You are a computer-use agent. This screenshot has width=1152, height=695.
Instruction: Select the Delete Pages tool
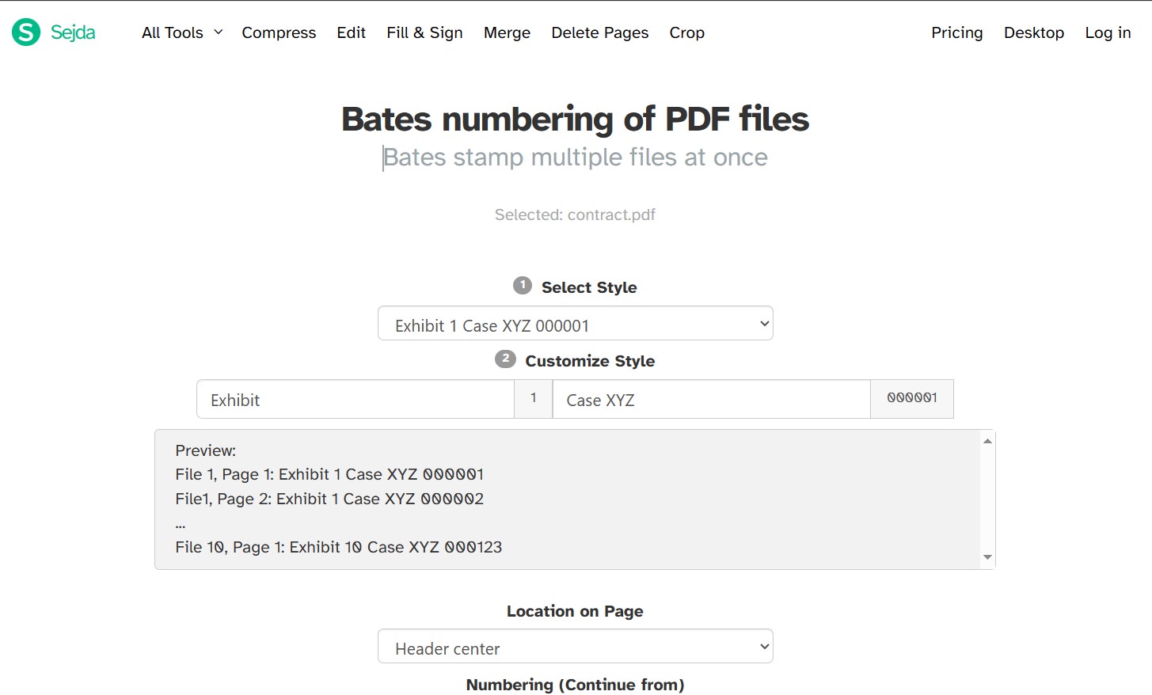pos(599,32)
